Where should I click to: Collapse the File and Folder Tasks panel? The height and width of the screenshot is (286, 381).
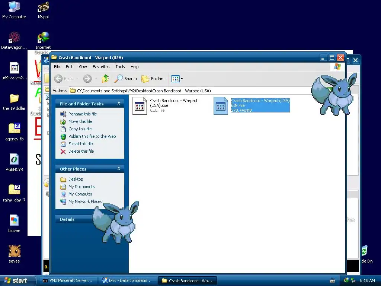click(x=119, y=104)
